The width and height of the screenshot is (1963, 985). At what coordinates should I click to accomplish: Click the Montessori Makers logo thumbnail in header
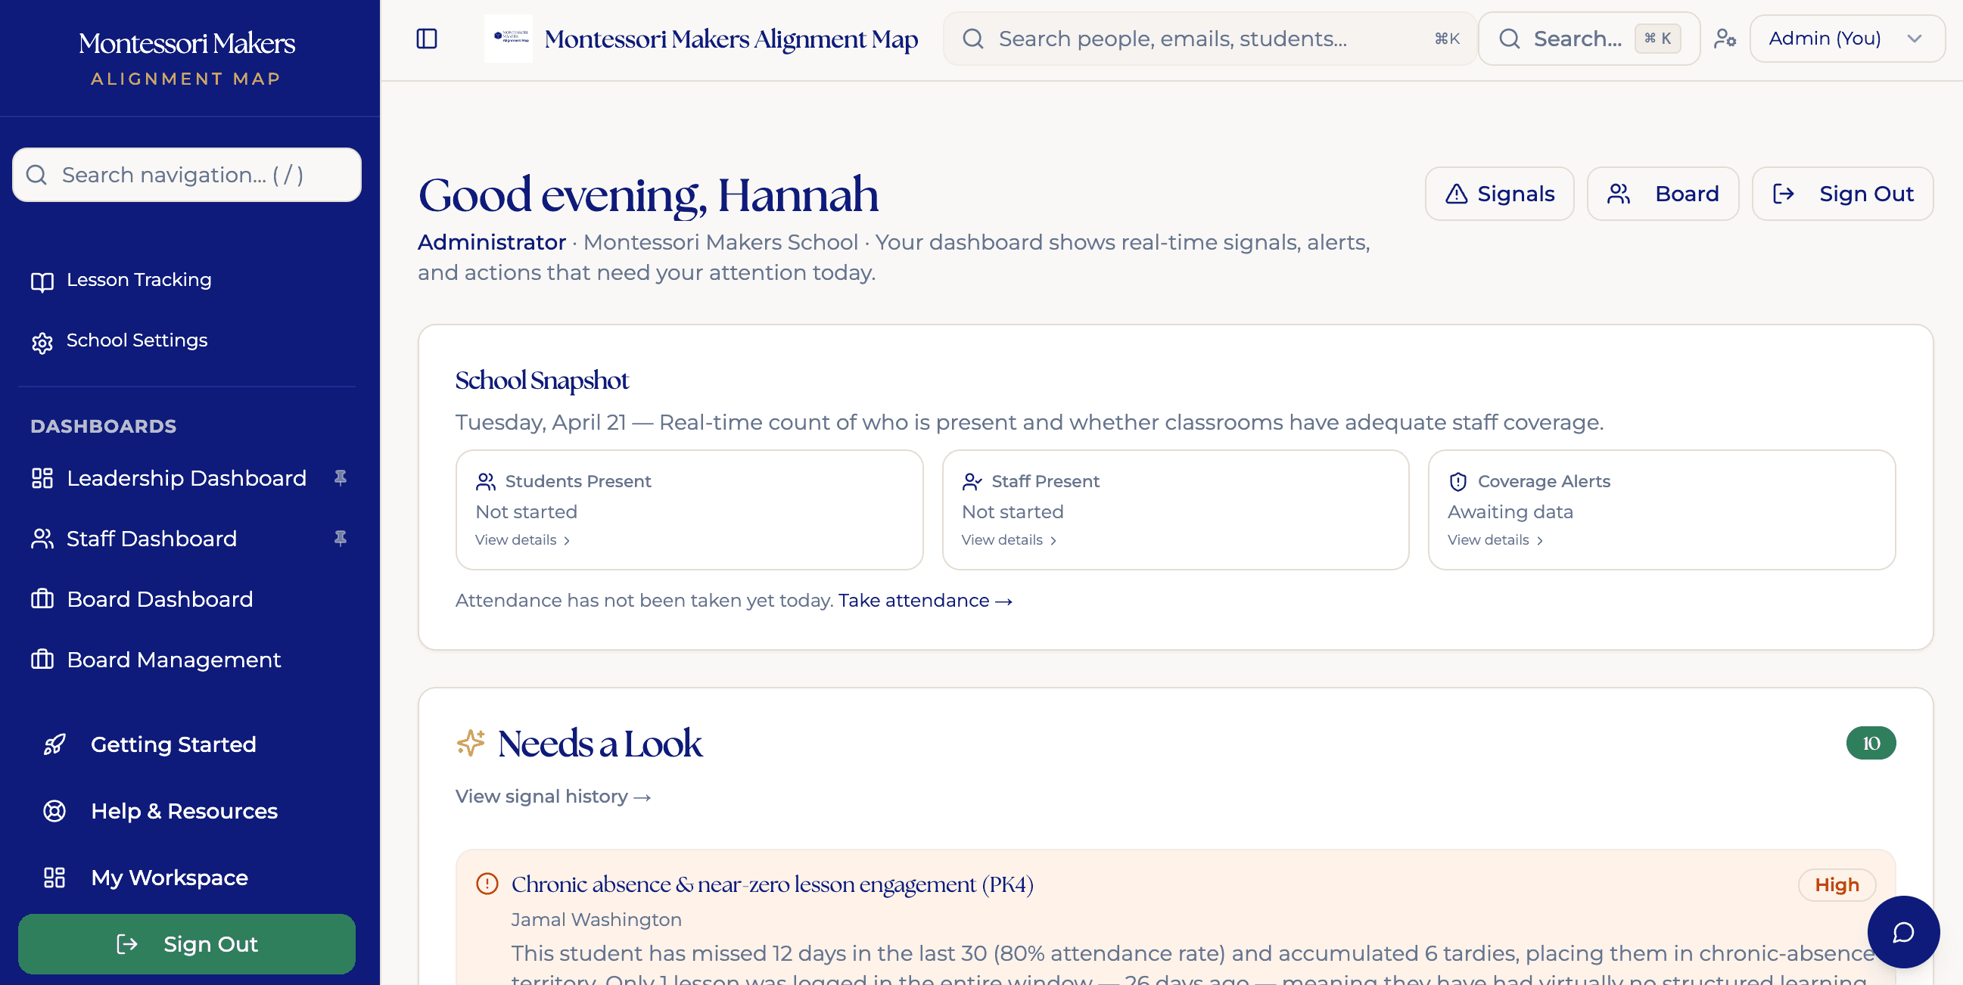pos(509,38)
